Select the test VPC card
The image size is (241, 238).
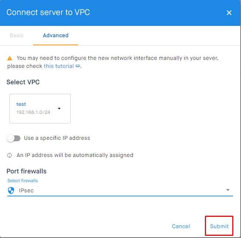coord(40,108)
